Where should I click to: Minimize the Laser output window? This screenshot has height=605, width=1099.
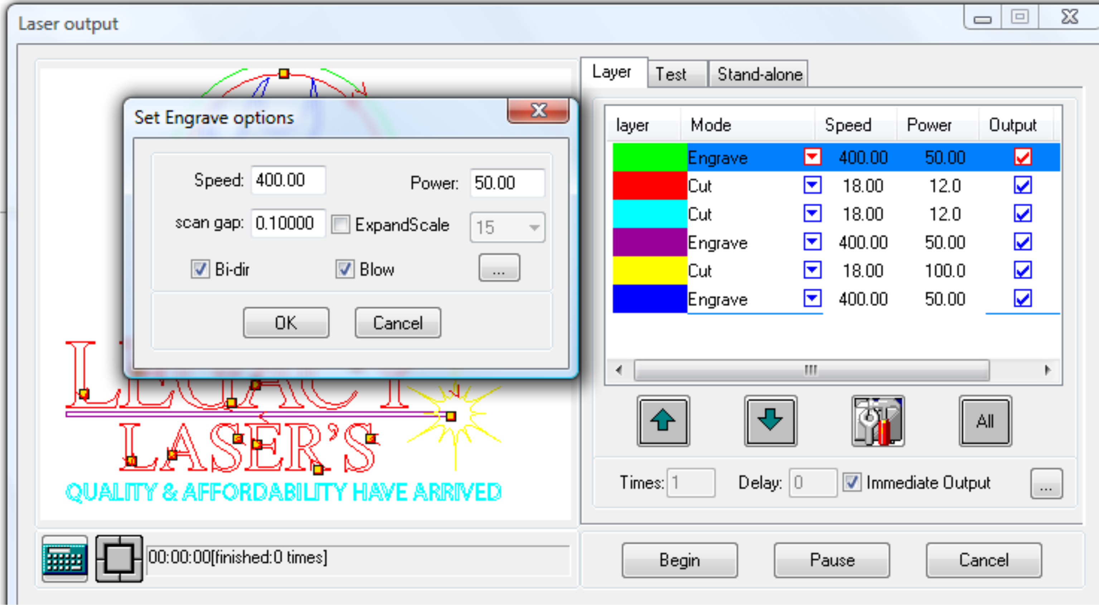[x=982, y=18]
